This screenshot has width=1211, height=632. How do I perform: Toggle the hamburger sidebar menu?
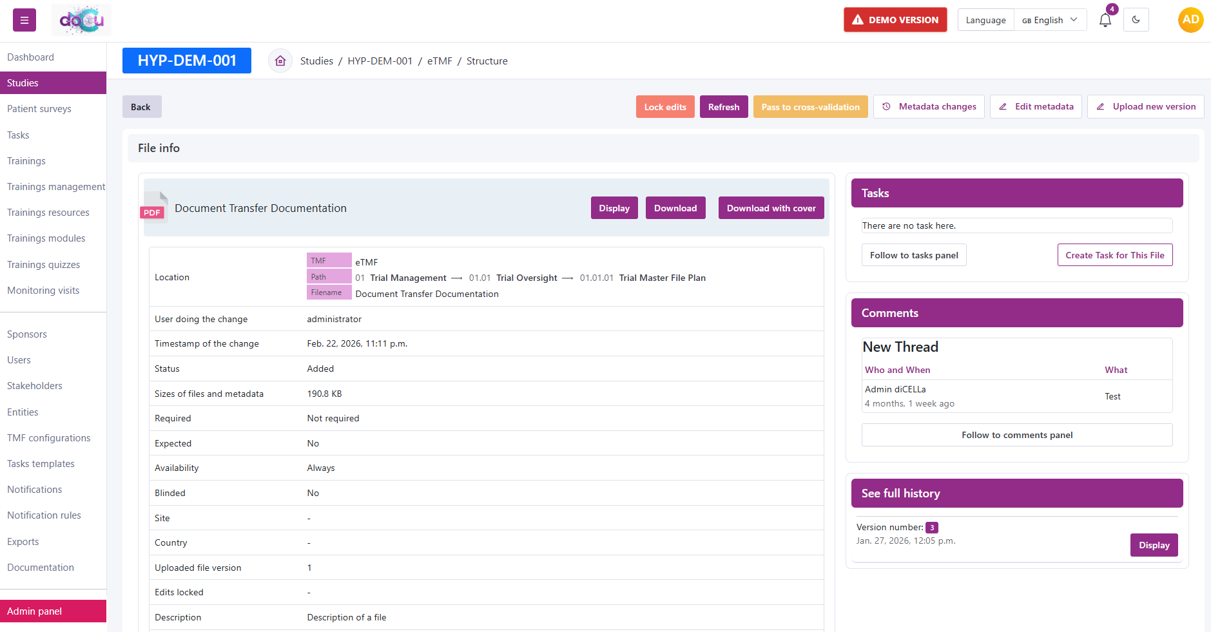pyautogui.click(x=24, y=20)
